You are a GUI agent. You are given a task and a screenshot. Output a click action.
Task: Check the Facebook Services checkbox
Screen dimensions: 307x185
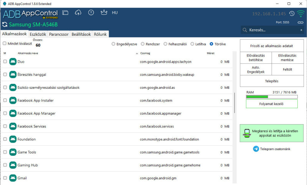5,126
